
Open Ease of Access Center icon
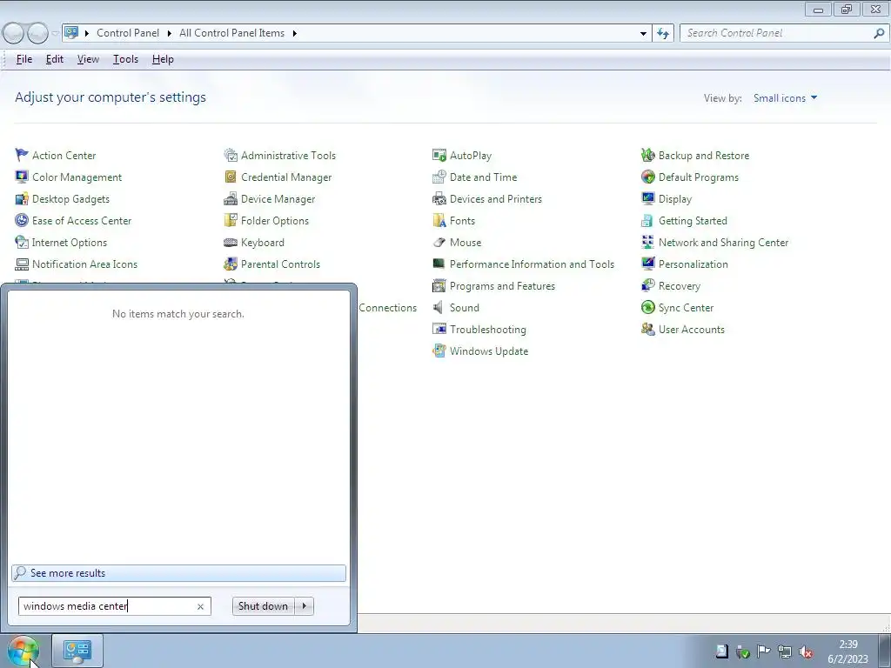[22, 220]
